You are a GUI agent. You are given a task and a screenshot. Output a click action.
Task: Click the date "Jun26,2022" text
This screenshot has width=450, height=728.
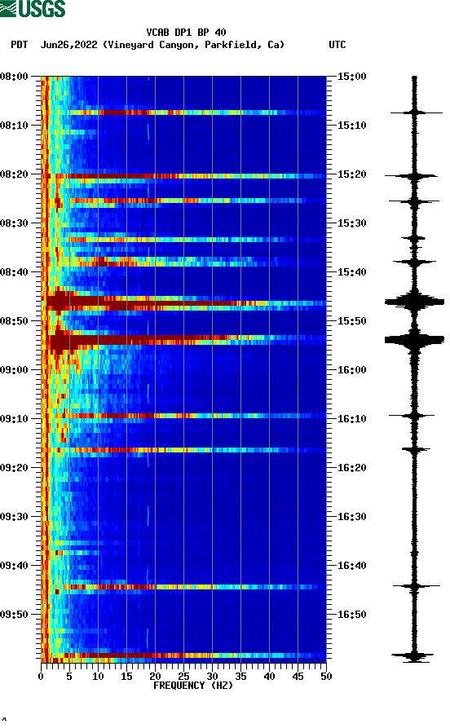[x=69, y=45]
